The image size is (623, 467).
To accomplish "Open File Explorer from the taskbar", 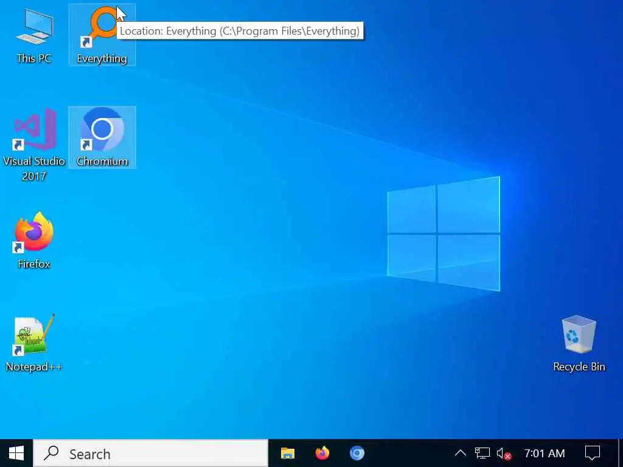I will [288, 453].
